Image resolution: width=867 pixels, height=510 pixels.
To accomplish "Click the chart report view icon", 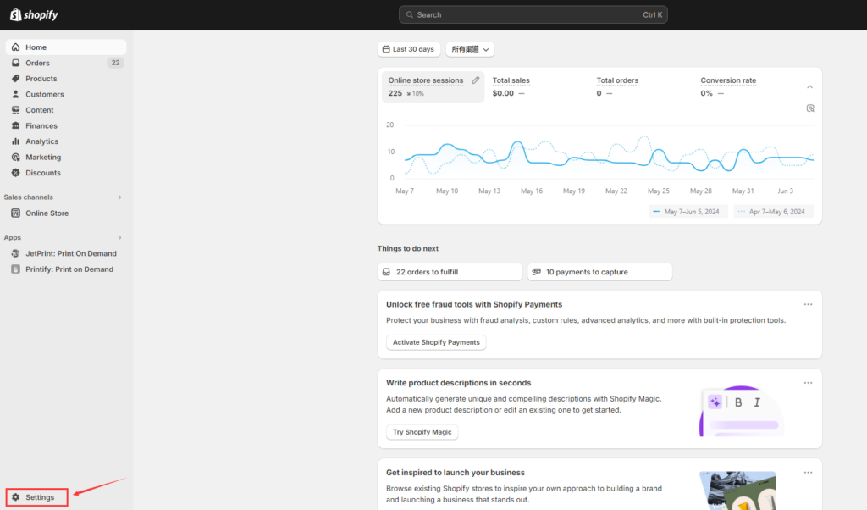I will [x=810, y=108].
